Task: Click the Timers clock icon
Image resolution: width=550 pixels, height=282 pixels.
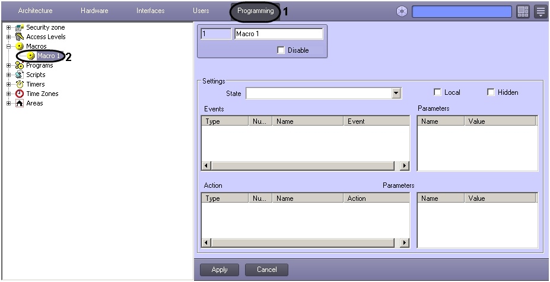Action: coord(20,84)
